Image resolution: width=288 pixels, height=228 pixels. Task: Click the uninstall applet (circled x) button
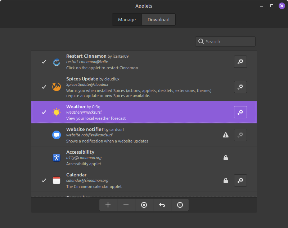tap(144, 205)
